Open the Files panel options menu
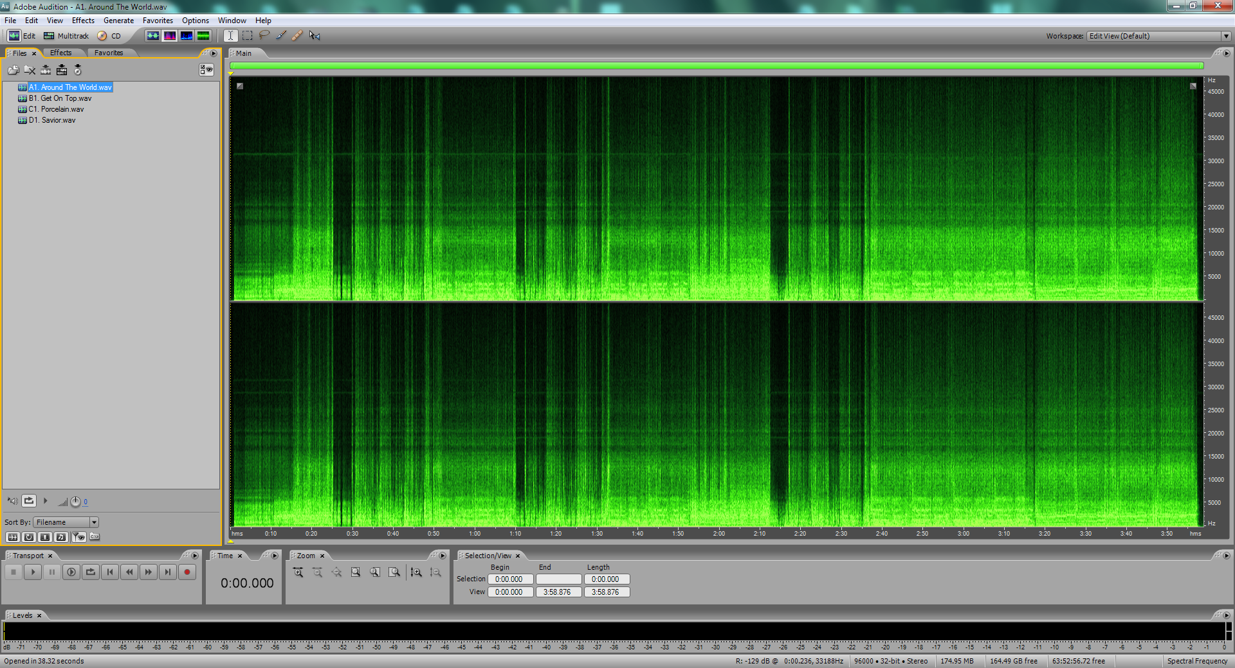This screenshot has width=1235, height=668. coord(214,53)
